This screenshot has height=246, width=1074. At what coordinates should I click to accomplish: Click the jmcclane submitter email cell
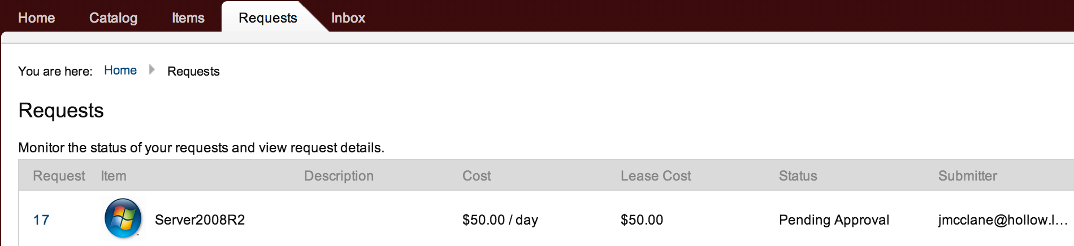1002,220
